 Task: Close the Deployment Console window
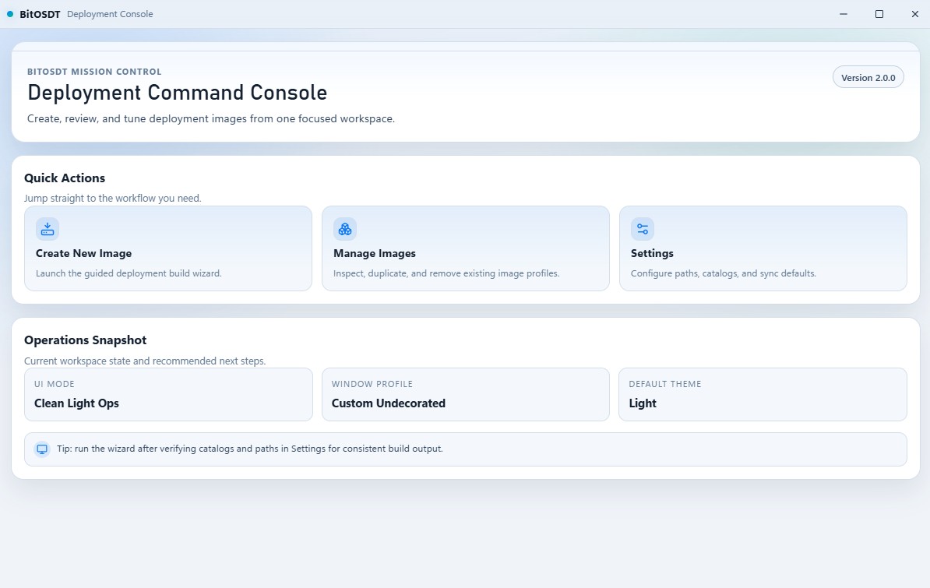[x=915, y=14]
